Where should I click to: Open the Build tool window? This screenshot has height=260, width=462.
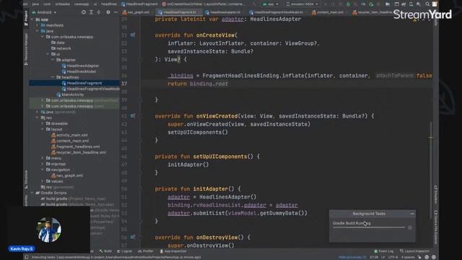point(105,251)
